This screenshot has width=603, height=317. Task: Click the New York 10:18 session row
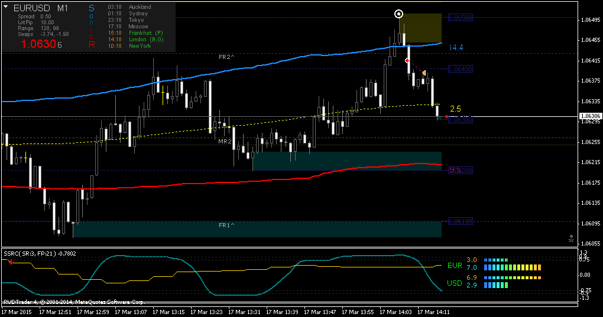(x=129, y=46)
